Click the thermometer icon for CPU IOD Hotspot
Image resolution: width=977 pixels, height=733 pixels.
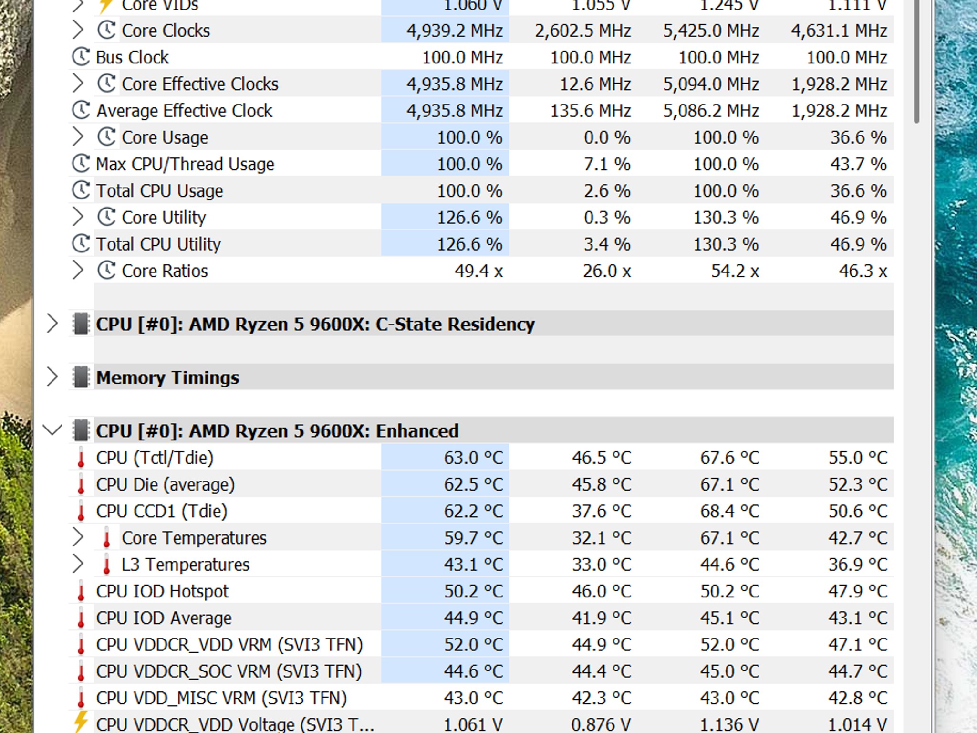tap(81, 591)
